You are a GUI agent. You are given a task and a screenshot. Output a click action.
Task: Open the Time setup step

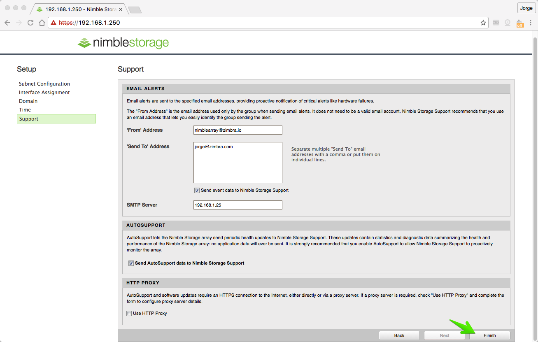click(25, 109)
